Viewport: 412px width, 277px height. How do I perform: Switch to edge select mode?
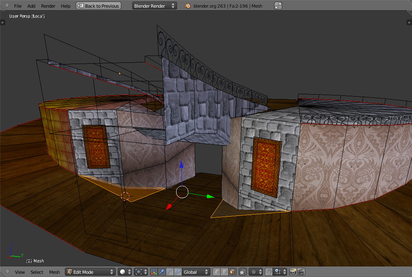224,272
